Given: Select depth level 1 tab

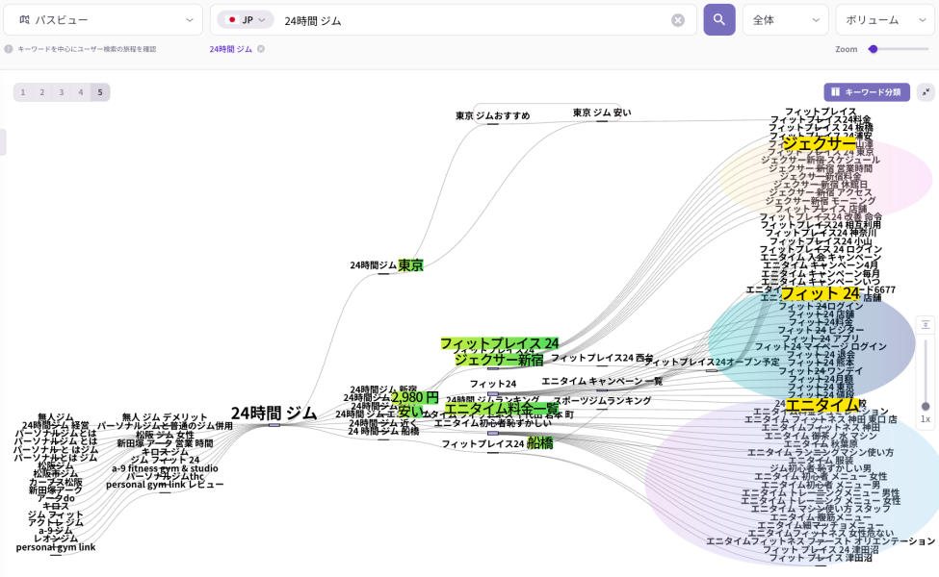Looking at the screenshot, I should pos(23,92).
